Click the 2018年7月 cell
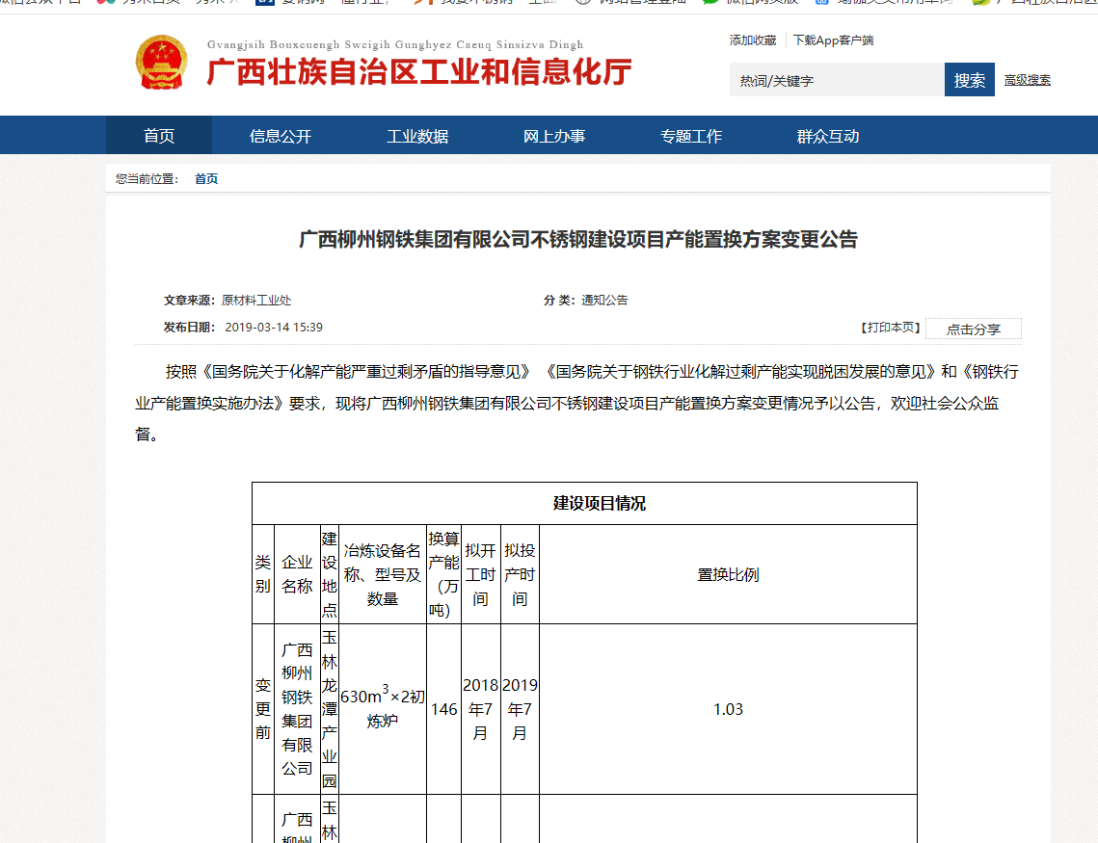 pyautogui.click(x=480, y=709)
